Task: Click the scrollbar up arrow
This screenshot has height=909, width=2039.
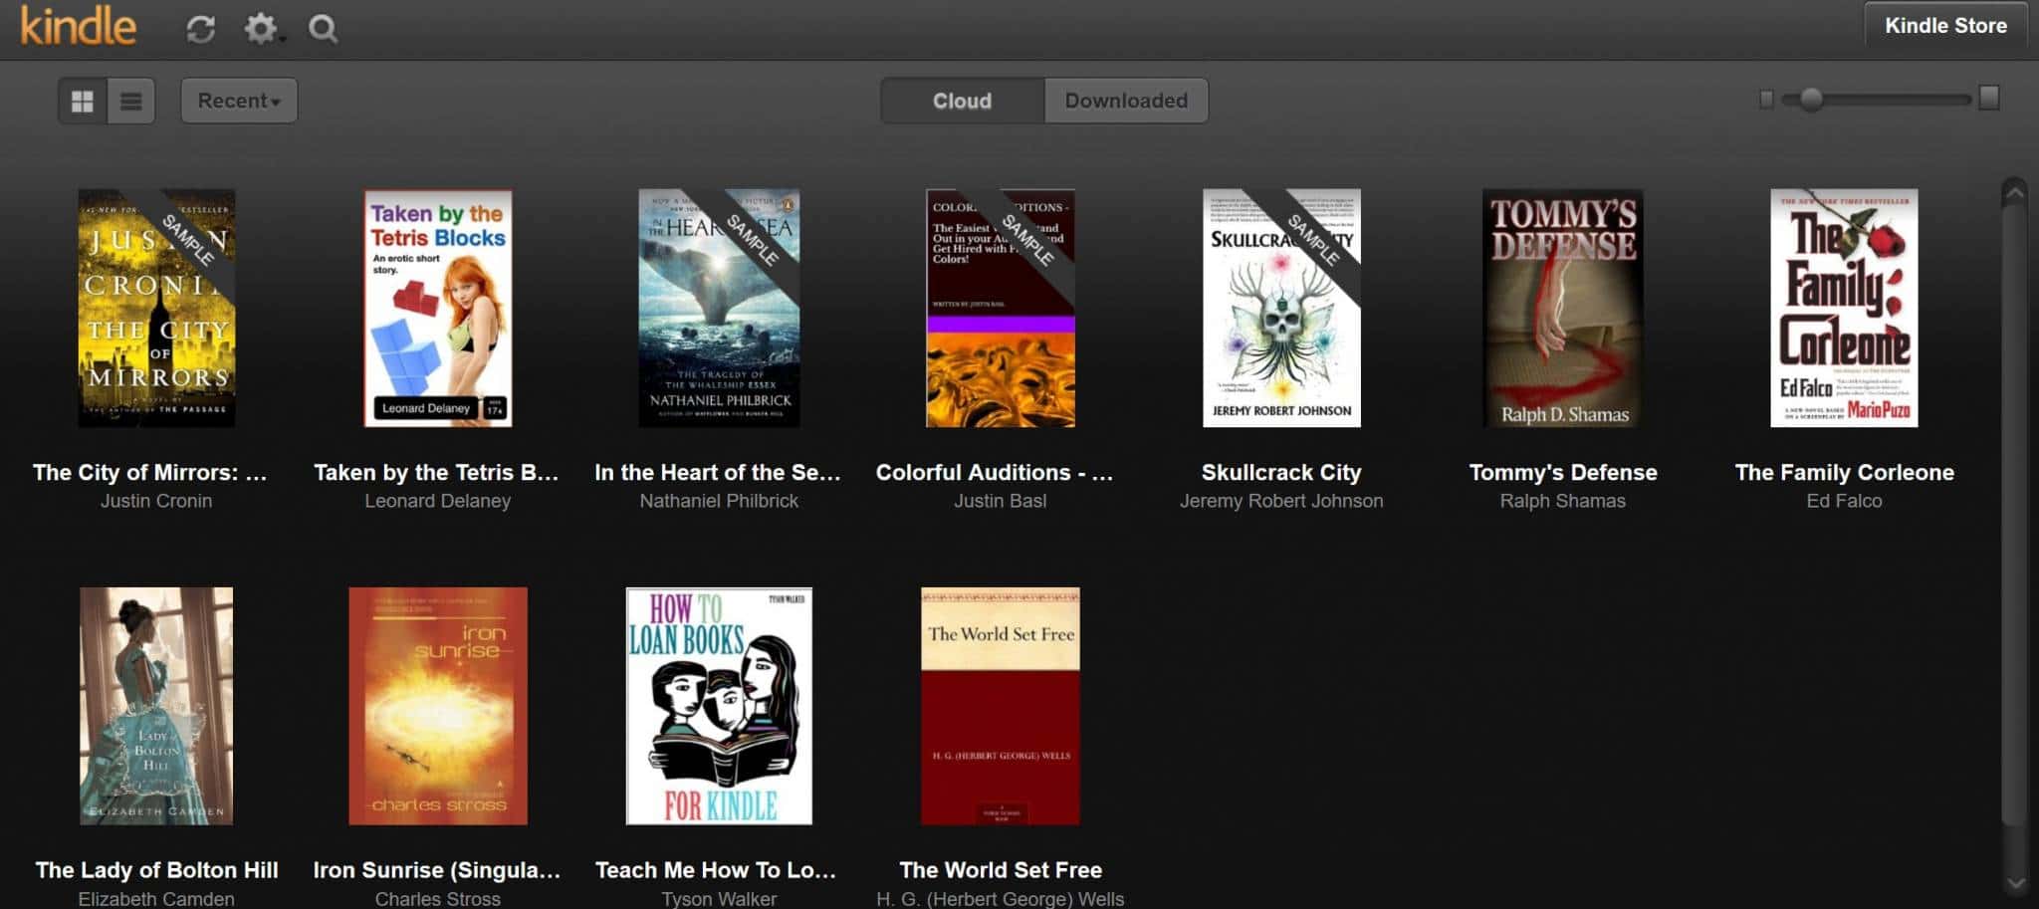Action: (2014, 191)
